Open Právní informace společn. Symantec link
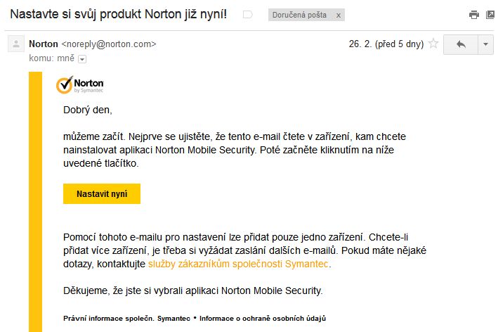498x332 pixels. pos(126,319)
